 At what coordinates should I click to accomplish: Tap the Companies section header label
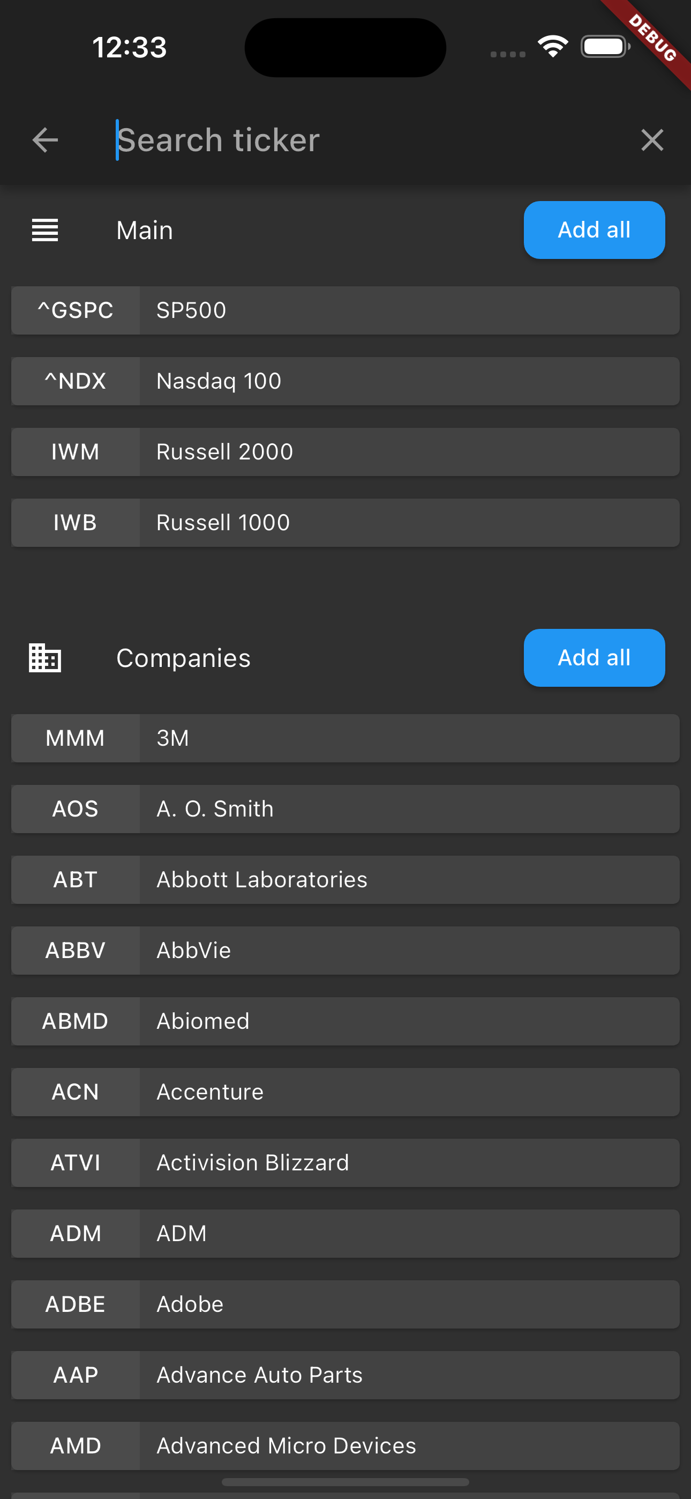coord(183,658)
